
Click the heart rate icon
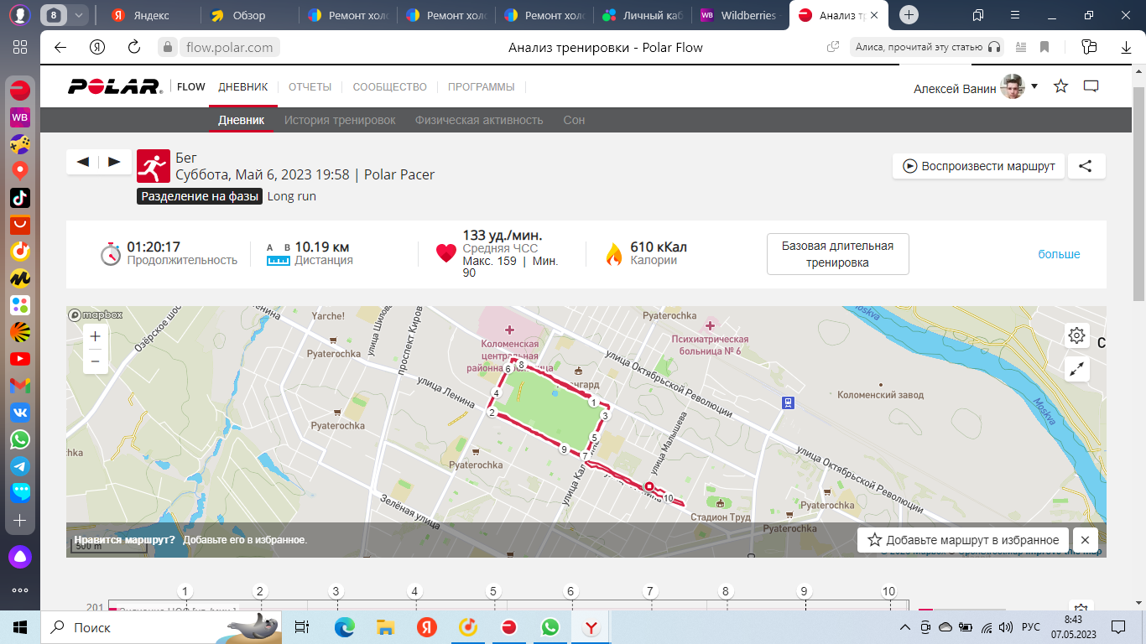[x=446, y=253]
